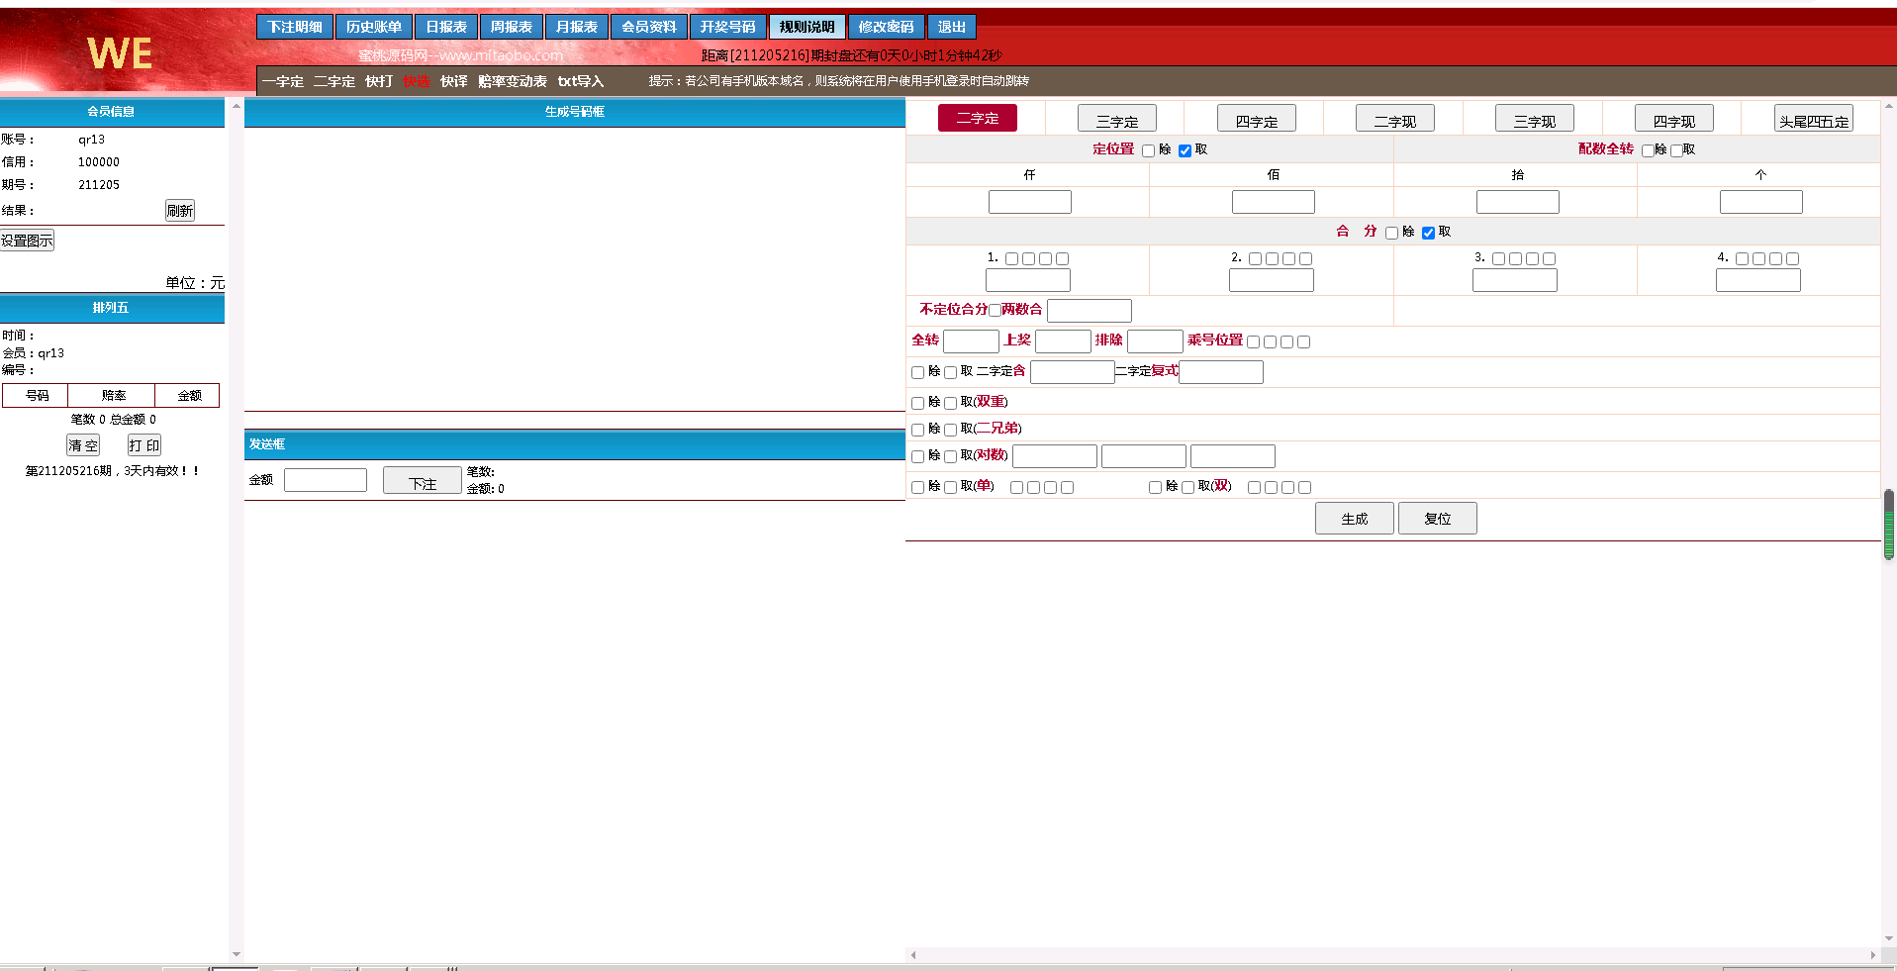Go to the 赔率变动表 link

pos(512,81)
